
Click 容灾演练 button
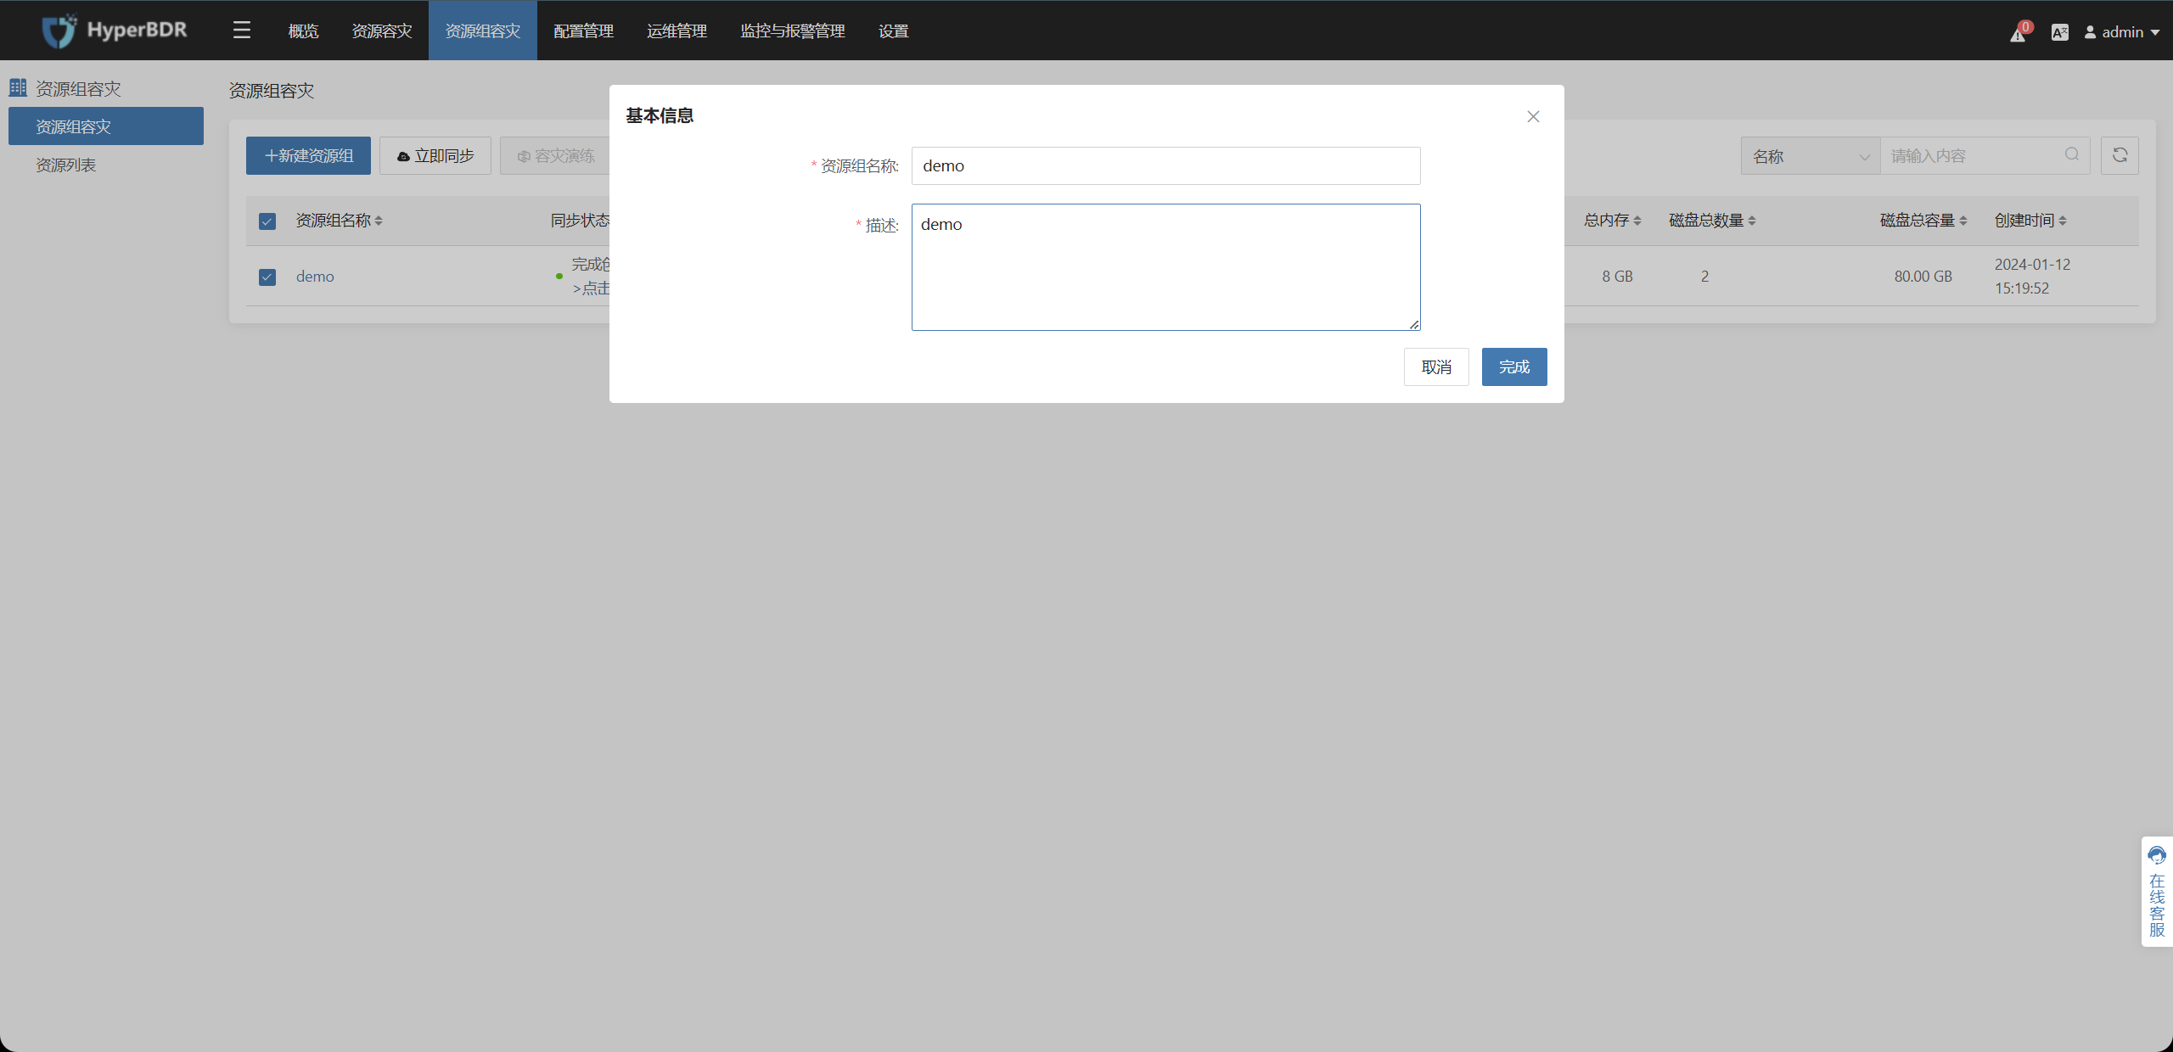(556, 156)
